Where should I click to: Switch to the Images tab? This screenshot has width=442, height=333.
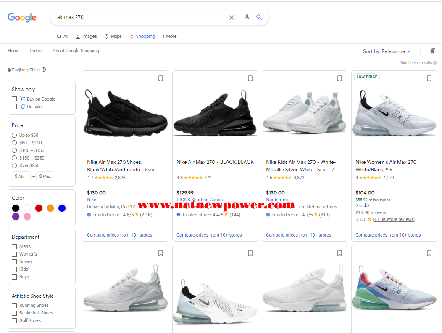point(86,37)
